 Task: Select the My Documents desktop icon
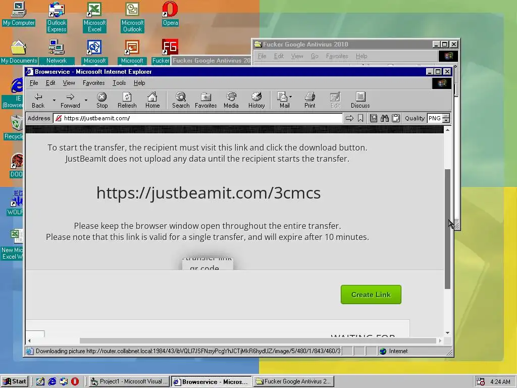pyautogui.click(x=19, y=52)
